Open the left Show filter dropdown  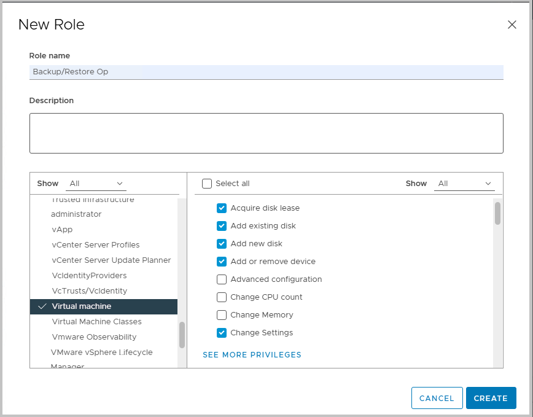pos(96,184)
